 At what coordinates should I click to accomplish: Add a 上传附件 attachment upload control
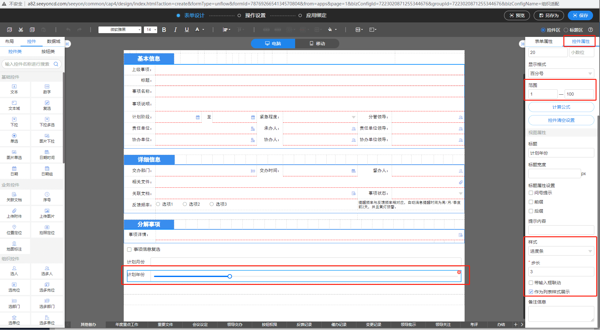pos(14,213)
